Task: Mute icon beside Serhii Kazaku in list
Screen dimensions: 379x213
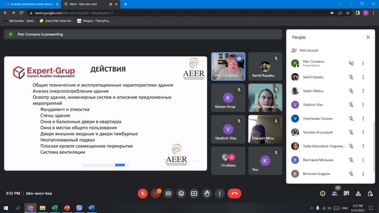Action: (x=351, y=77)
